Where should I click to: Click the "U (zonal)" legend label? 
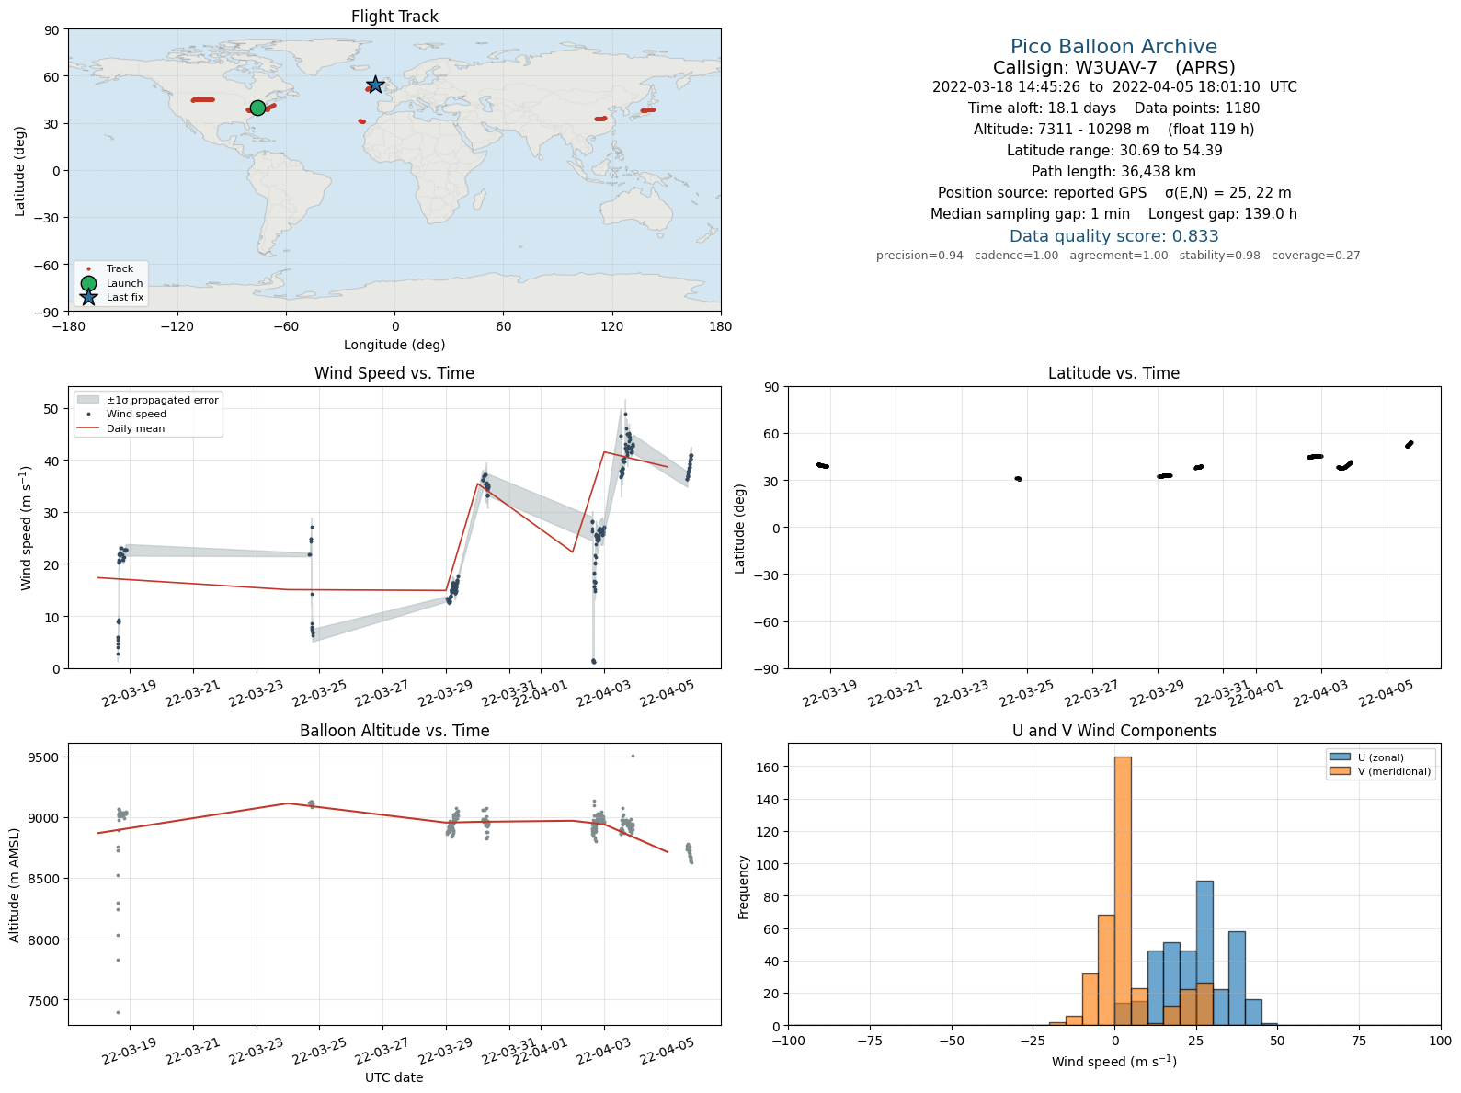click(x=1381, y=757)
